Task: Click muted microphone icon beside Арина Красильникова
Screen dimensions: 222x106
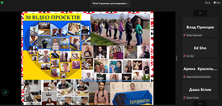Action: [x=184, y=77]
